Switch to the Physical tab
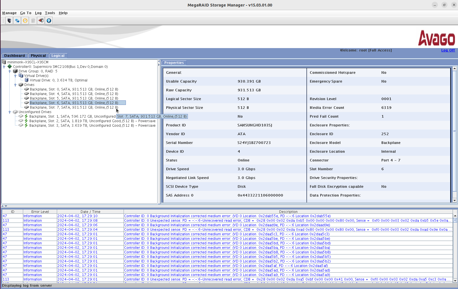Screen dimensions: 458x289 [38, 56]
